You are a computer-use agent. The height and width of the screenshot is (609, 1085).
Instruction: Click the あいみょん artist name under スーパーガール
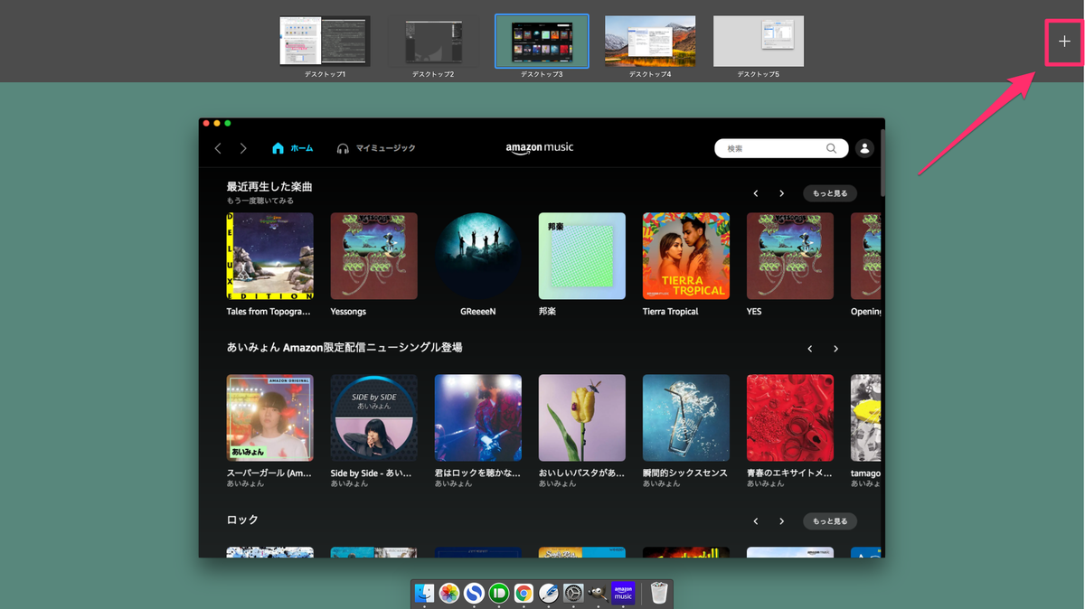[x=246, y=484]
